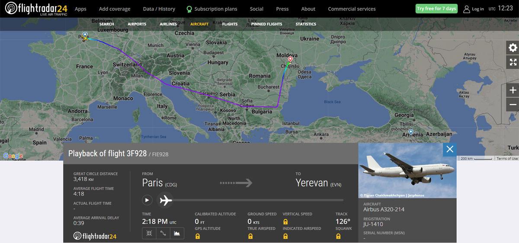Switch to the Airports tab
The width and height of the screenshot is (519, 243).
click(137, 24)
